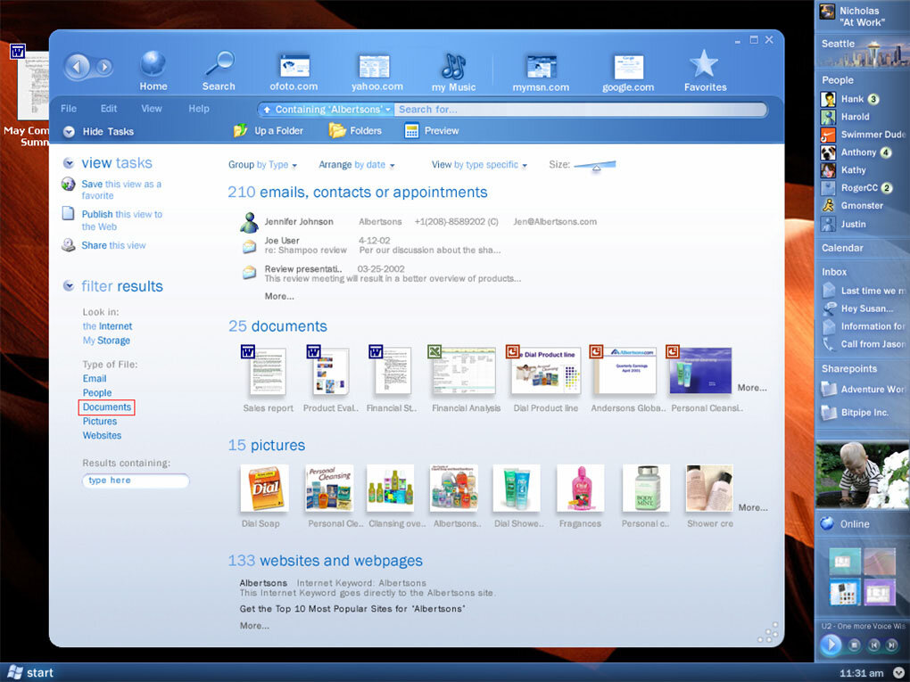
Task: Open the my Music icon
Action: pyautogui.click(x=454, y=72)
